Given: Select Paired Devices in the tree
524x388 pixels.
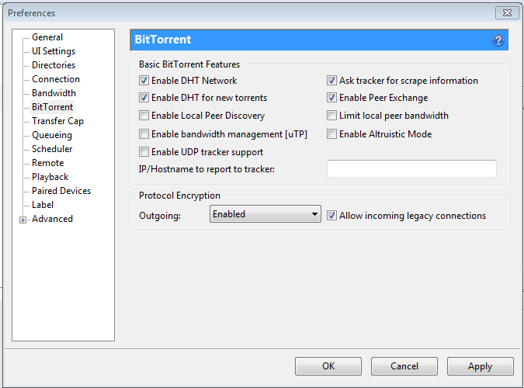Looking at the screenshot, I should [61, 191].
